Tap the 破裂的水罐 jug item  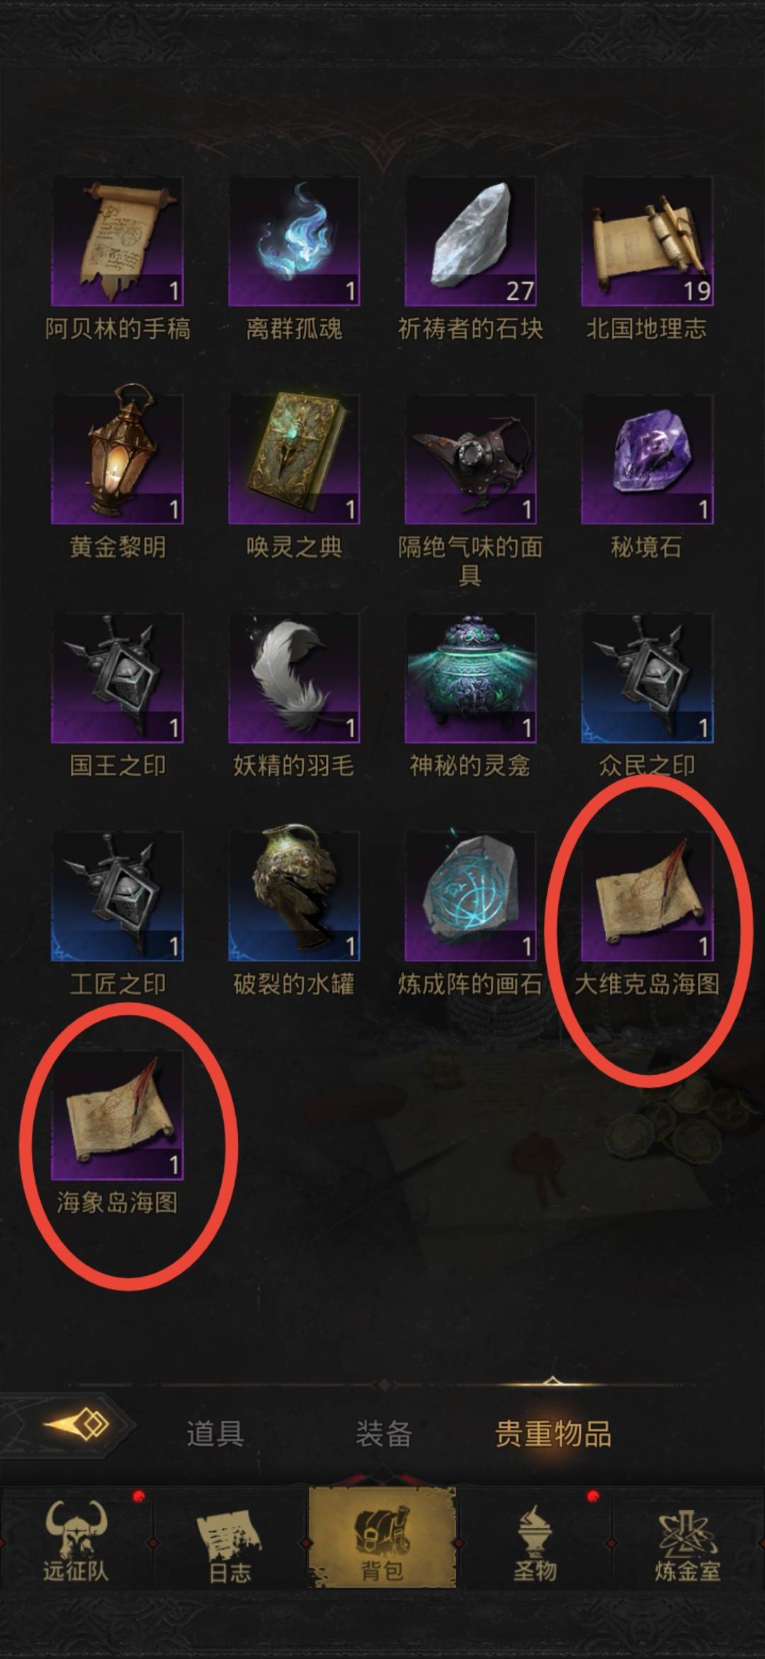[x=294, y=896]
